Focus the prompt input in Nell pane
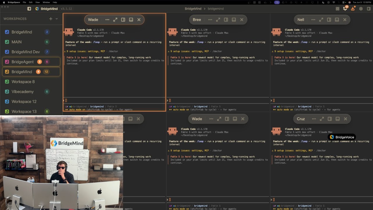373x210 pixels. [322, 100]
